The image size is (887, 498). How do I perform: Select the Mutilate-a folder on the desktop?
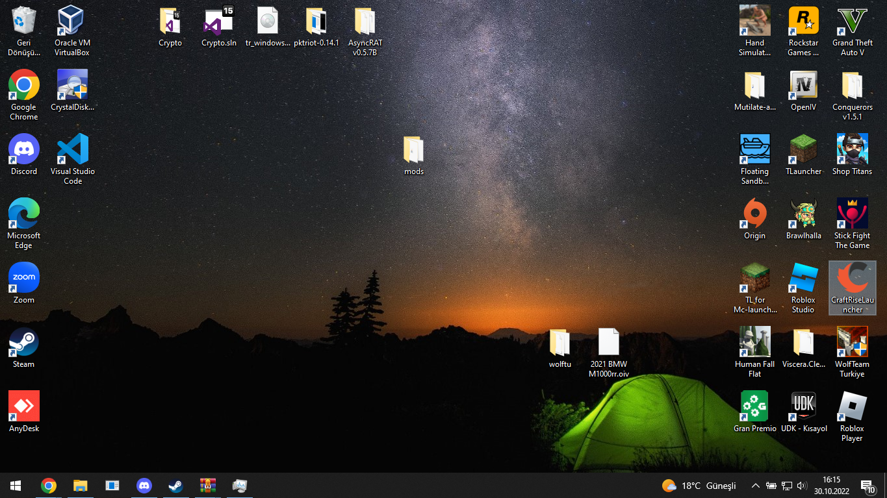(754, 90)
